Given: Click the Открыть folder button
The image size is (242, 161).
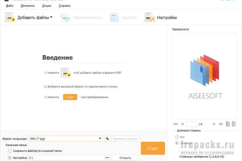Looking at the screenshot, I should [125, 158].
